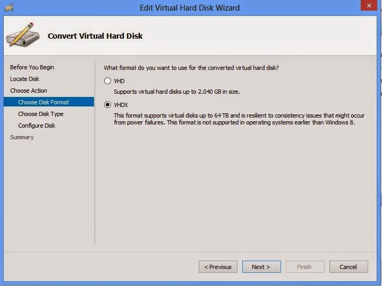Viewport: 382px width, 286px height.
Task: Jump to the Choose Action step
Action: pos(29,91)
